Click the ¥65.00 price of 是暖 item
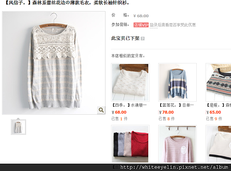Image resolution: width=231 pixels, height=171 pixels. click(x=214, y=112)
